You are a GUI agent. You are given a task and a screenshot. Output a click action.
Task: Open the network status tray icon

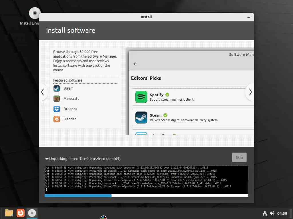[265, 213]
